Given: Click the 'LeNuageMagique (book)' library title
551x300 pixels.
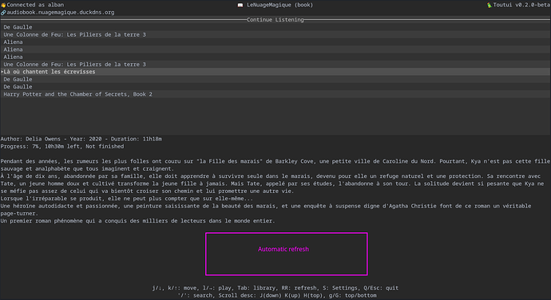Looking at the screenshot, I should point(279,5).
